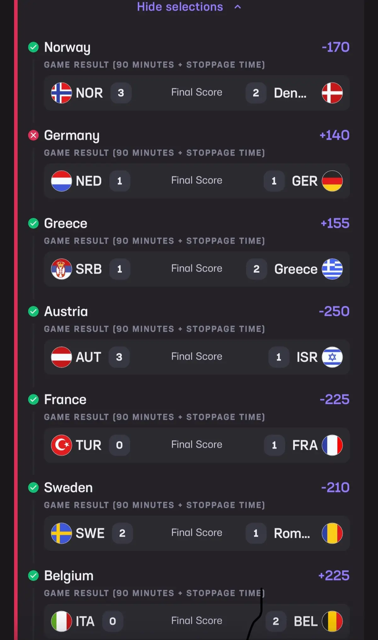Open the AUT vs ISR final score card
Image resolution: width=378 pixels, height=640 pixels.
tap(197, 357)
